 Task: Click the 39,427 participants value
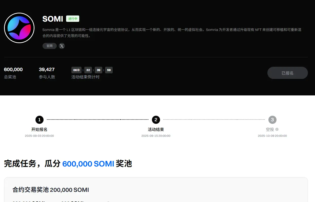(x=47, y=70)
